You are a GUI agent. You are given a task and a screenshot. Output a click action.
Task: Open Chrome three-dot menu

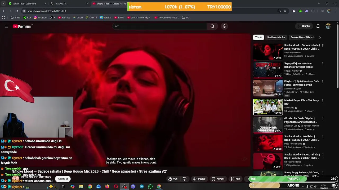(x=335, y=11)
